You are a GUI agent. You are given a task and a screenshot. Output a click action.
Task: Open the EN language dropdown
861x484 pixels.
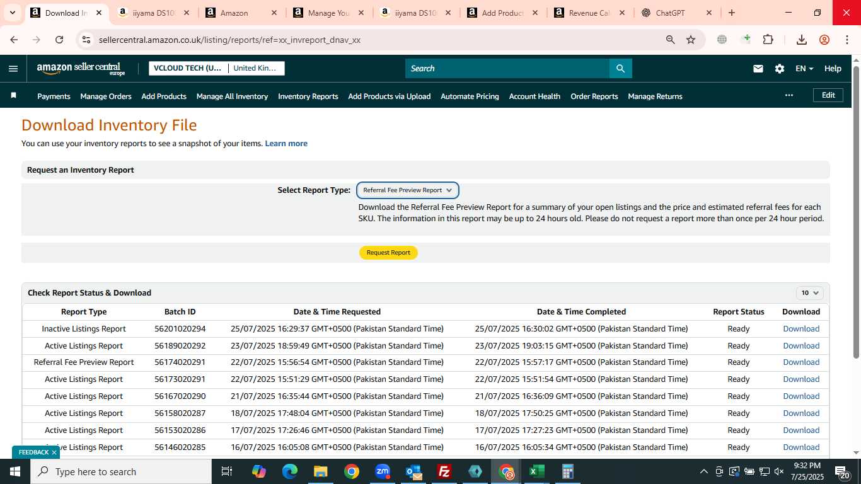(804, 69)
